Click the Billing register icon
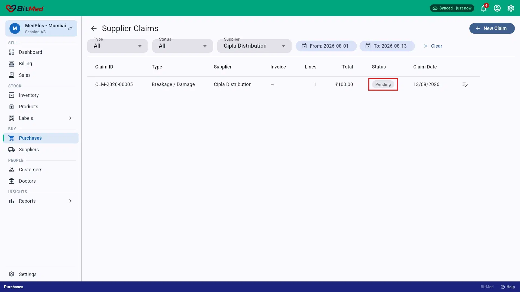Screen dimensions: 520x292 point(11,64)
